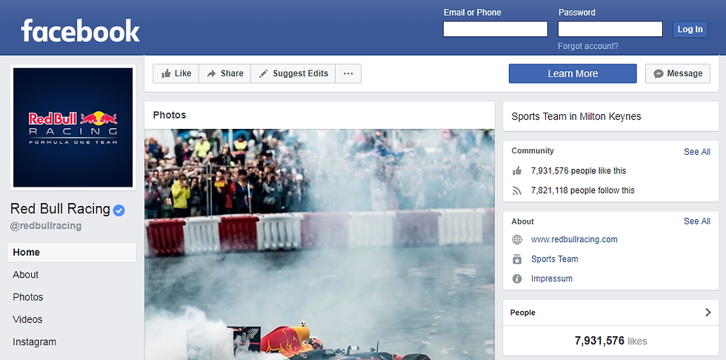Viewport: 726px width, 360px height.
Task: Click the thumbs-up icon beside people like this
Action: coord(517,171)
